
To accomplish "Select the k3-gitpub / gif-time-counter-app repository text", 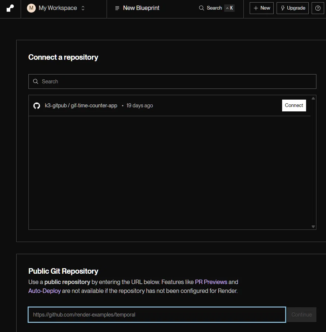I will (x=81, y=106).
